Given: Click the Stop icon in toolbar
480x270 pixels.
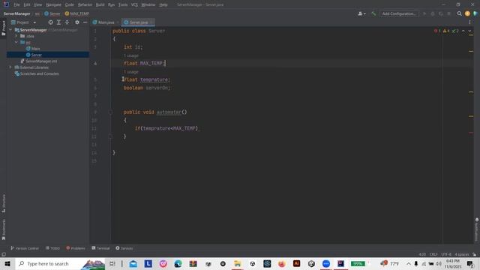Looking at the screenshot, I should pyautogui.click(x=449, y=13).
